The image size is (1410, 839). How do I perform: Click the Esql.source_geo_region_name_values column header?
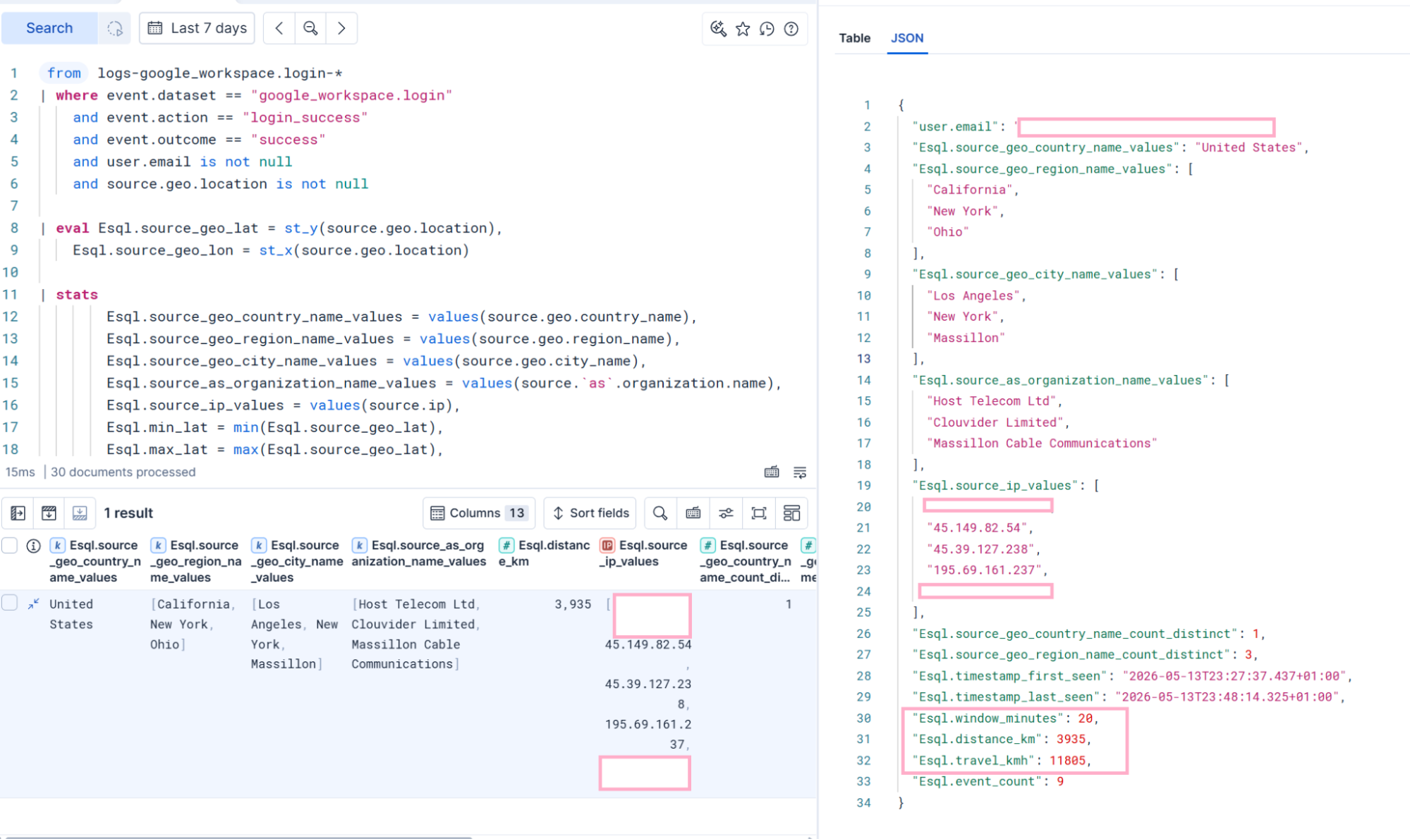pos(196,561)
